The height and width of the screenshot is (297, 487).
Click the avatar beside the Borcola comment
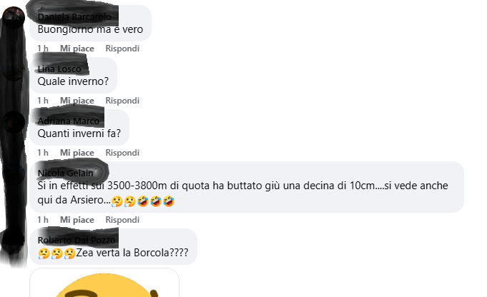coord(14,241)
